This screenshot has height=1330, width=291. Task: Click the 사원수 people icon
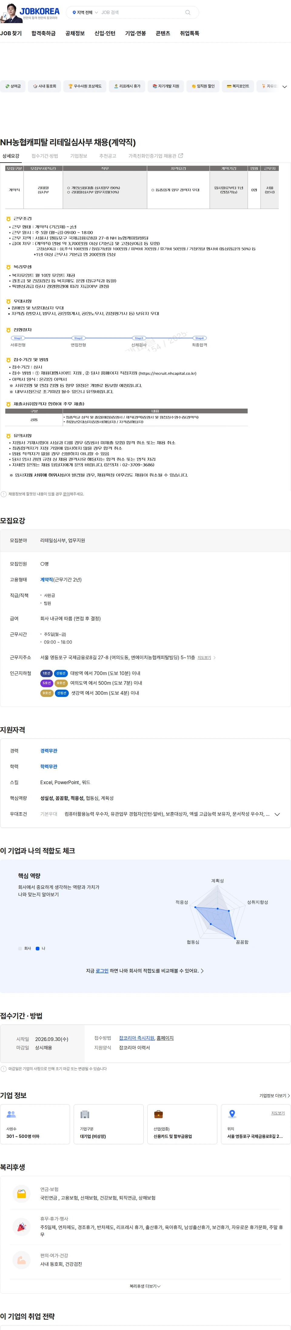11,1114
